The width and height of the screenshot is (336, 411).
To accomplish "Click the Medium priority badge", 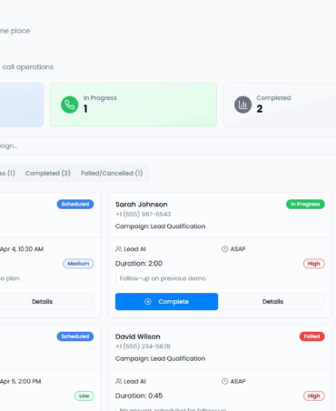I will coord(78,264).
